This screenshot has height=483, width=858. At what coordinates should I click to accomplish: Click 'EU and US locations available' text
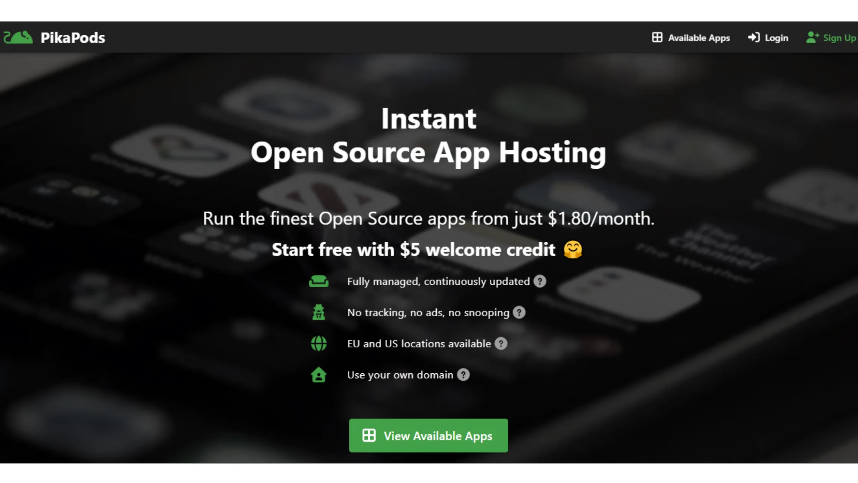[419, 343]
